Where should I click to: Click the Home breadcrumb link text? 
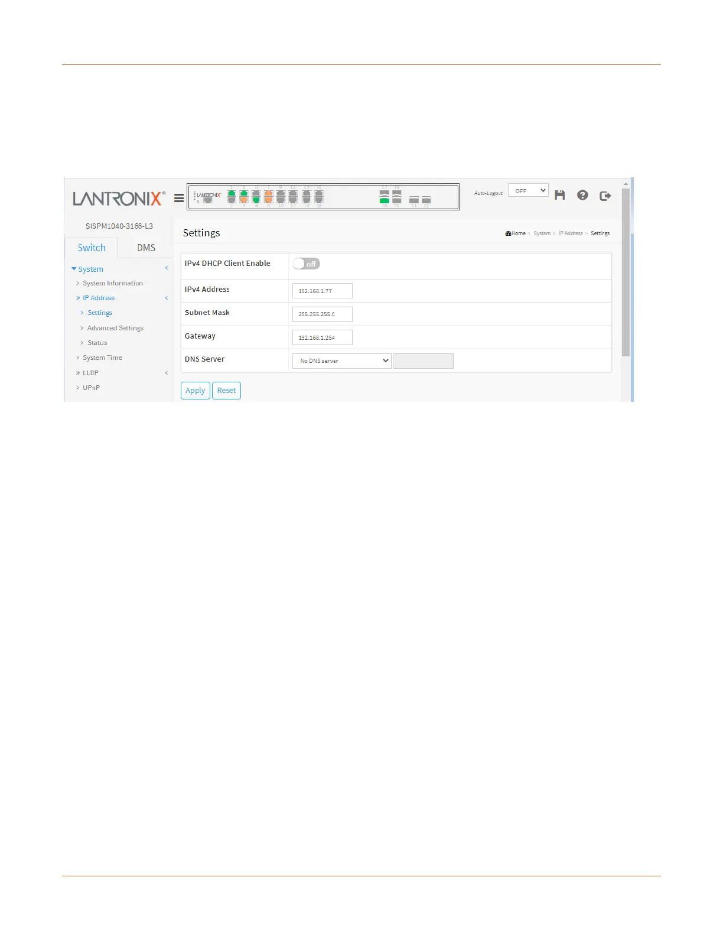tap(519, 233)
